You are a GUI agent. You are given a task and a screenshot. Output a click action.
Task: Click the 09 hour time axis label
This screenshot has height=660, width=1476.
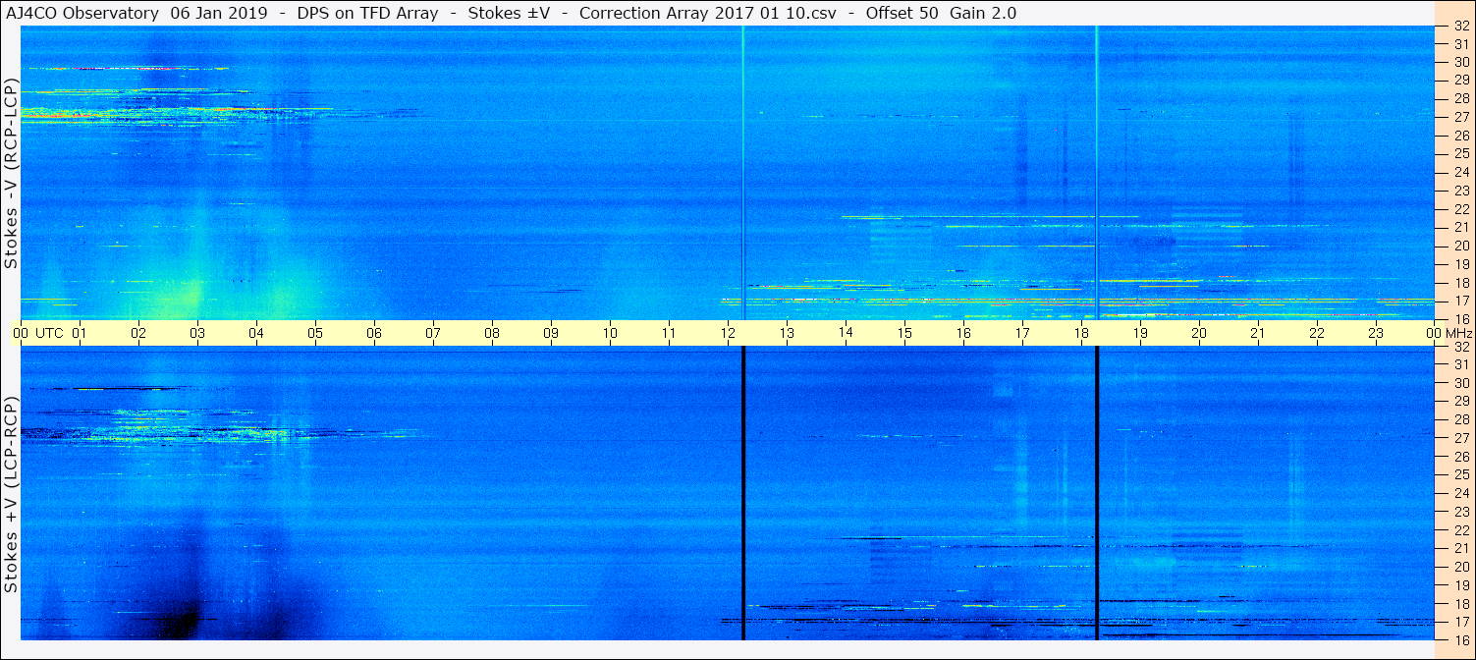pyautogui.click(x=551, y=333)
